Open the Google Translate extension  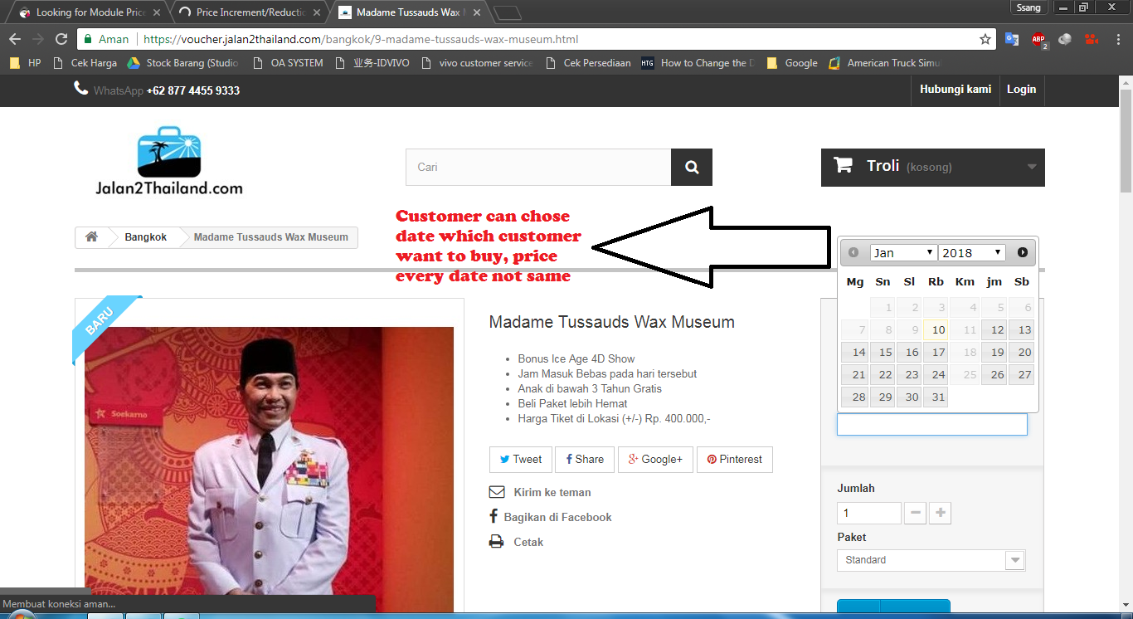(1012, 39)
